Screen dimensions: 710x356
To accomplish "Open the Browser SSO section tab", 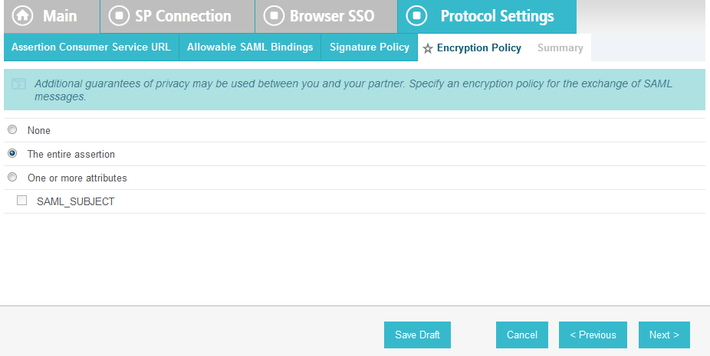I will [326, 16].
